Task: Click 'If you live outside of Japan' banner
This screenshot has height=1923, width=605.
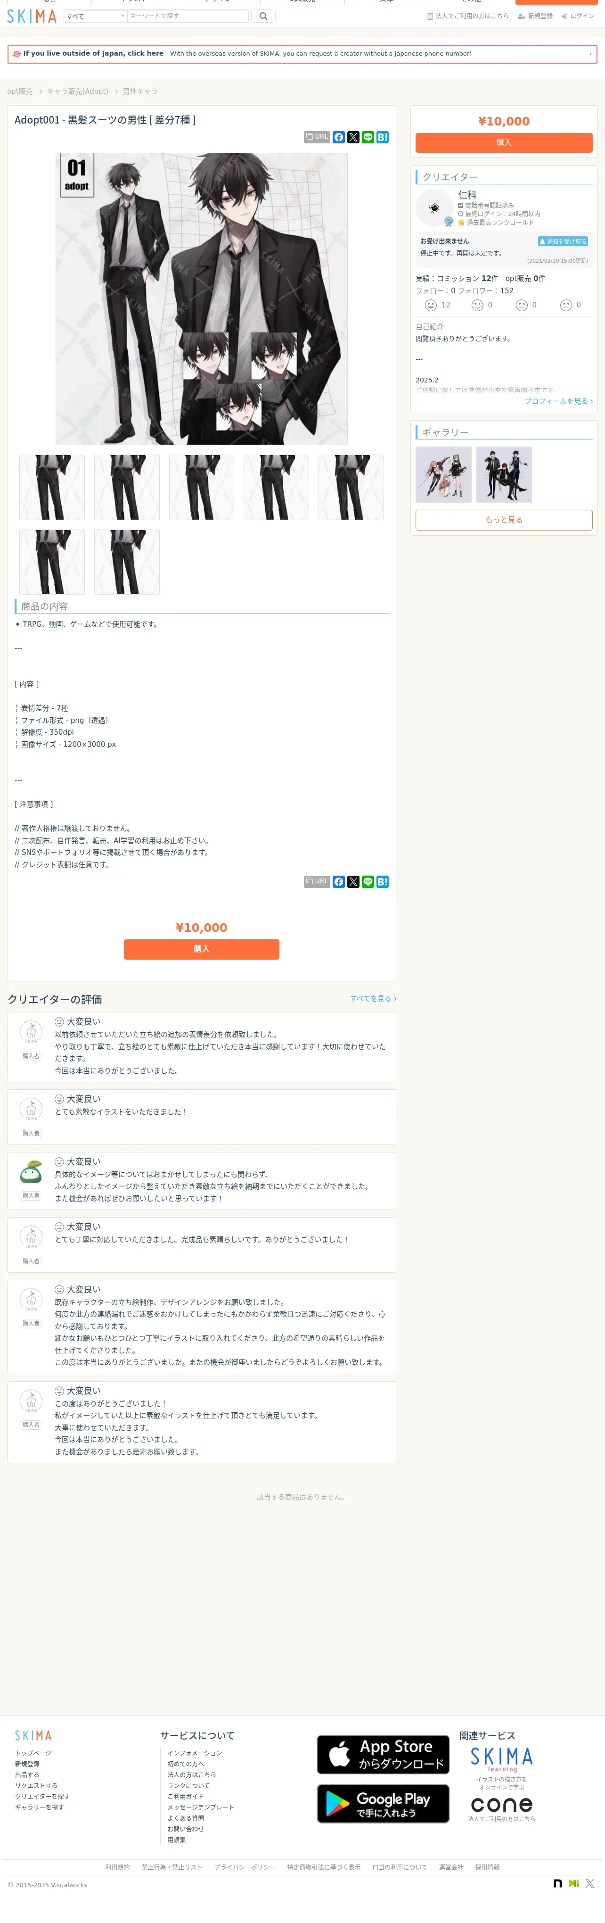Action: [x=302, y=54]
